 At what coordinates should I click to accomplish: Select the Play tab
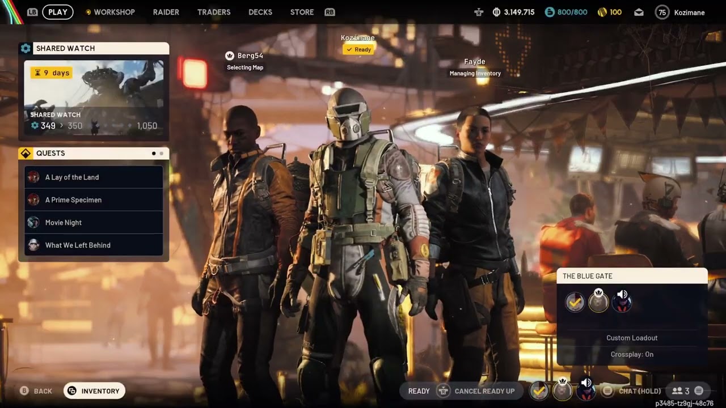[x=58, y=12]
